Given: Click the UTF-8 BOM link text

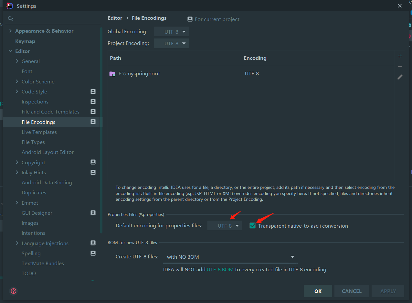Looking at the screenshot, I should coord(220,269).
